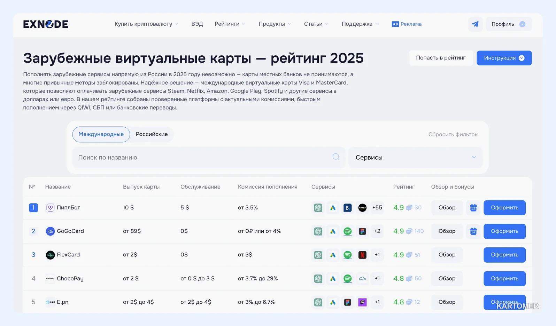Screen dimensions: 556x326
Task: Click the ПиплБот logo icon
Action: (x=50, y=208)
